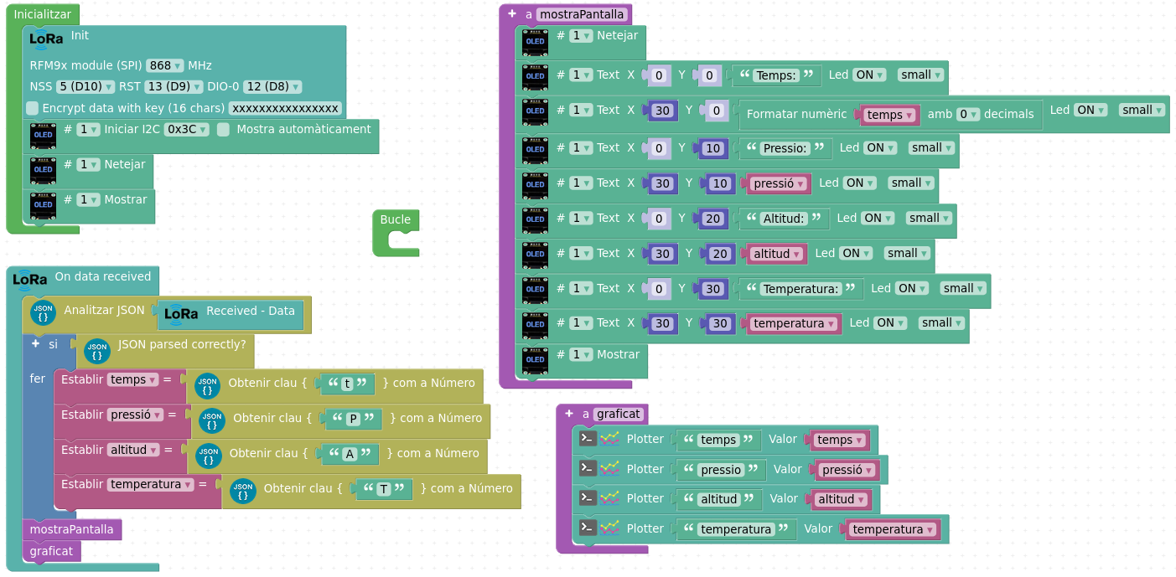
Task: Edit the encryption key text field
Action: tap(285, 108)
